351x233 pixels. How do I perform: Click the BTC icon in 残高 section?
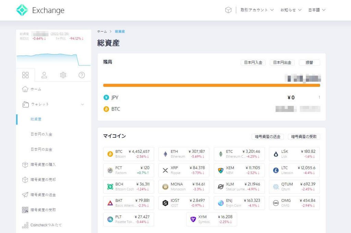pos(106,109)
